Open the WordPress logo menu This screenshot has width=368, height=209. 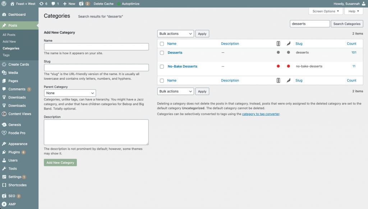pos(4,4)
